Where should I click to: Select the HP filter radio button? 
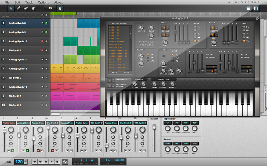point(149,58)
